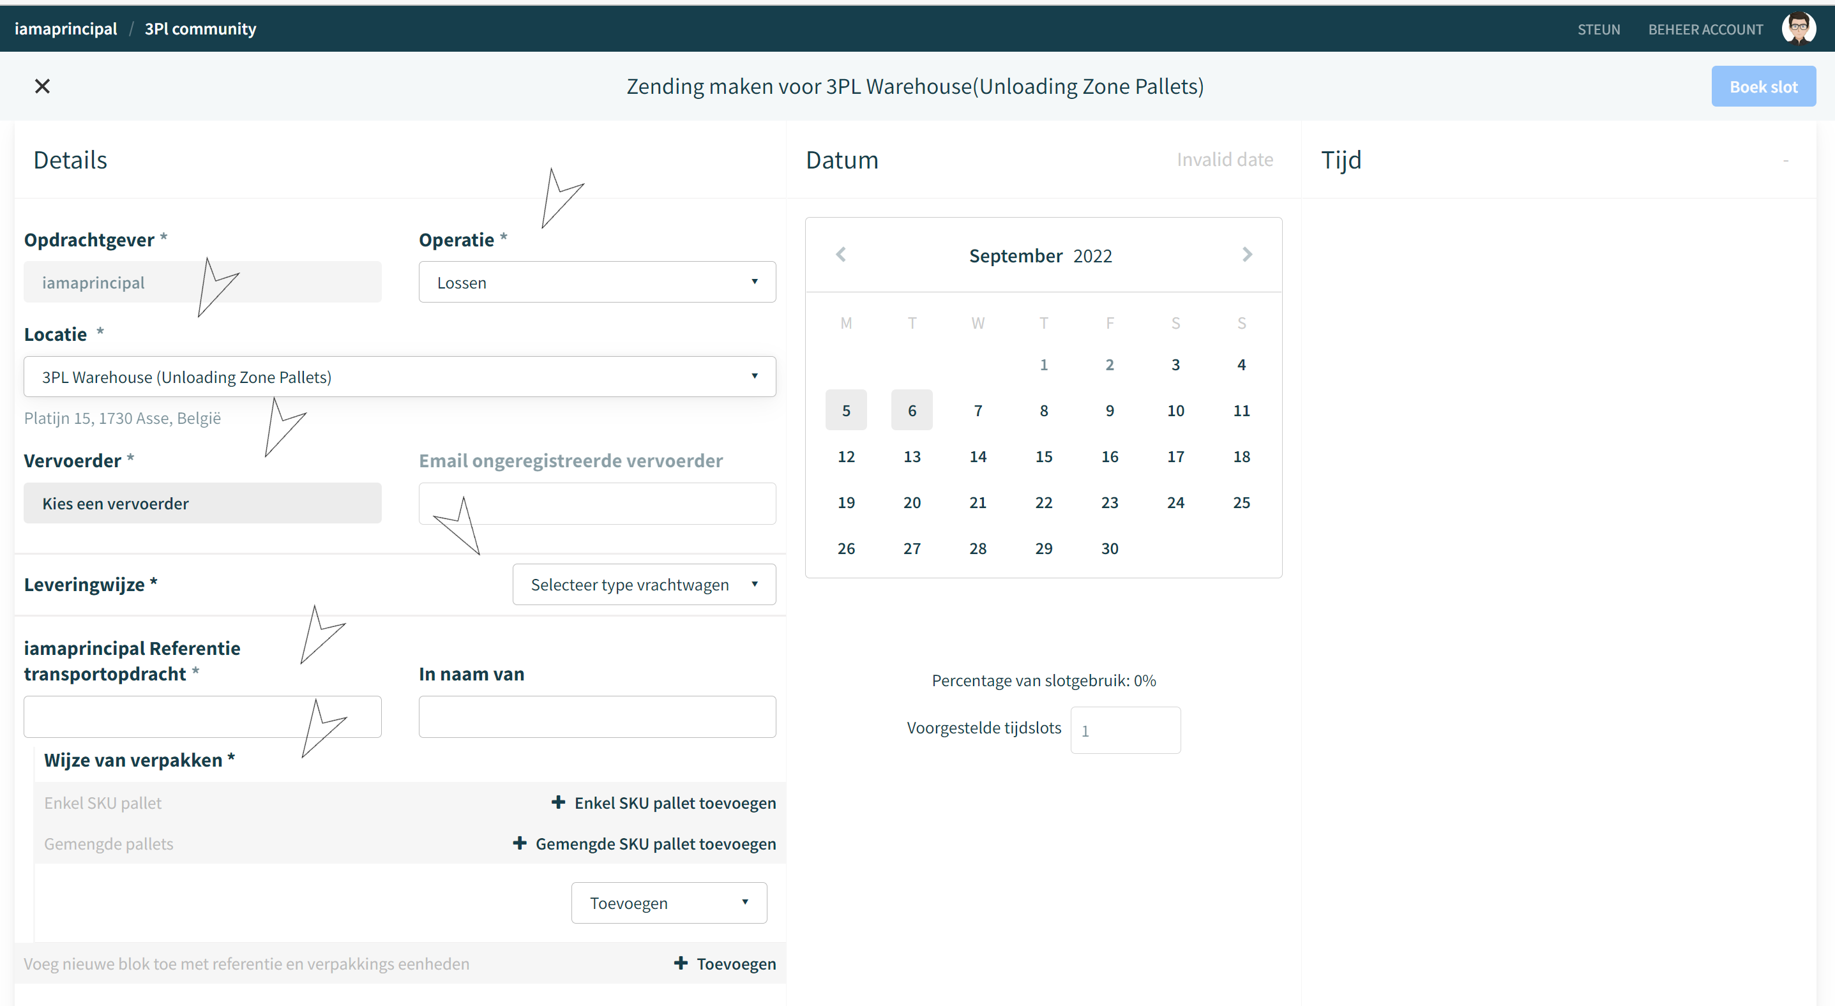Click plus icon to add new reference block
Screen dimensions: 1835x1006
[x=680, y=963]
